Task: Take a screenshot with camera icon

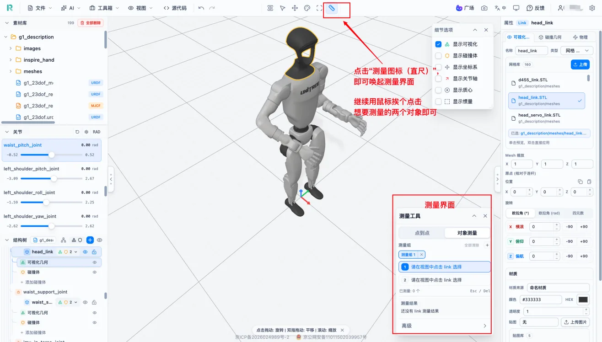Action: 484,8
